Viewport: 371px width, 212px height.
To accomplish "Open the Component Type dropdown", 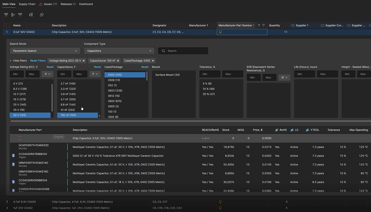I will coord(119,50).
